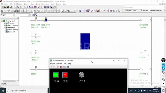Open the Program combo box
The width and height of the screenshot is (166, 93).
pyautogui.click(x=8, y=15)
